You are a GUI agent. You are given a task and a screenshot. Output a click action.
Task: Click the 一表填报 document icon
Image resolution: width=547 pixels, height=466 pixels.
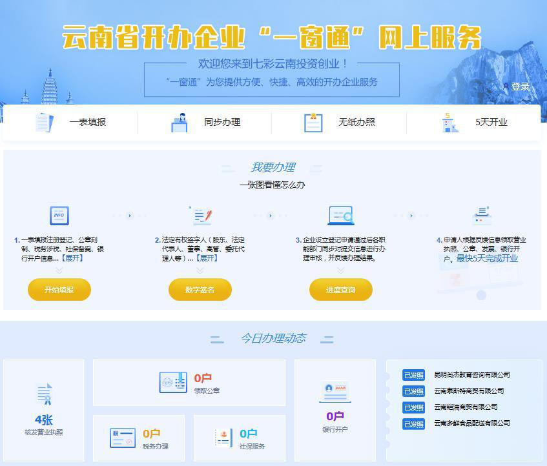43,122
